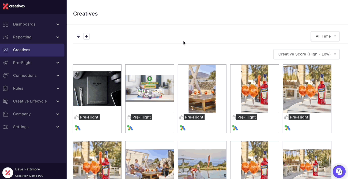Expand the Reporting submenu chevron
Viewport: 348px width, 179px height.
click(x=58, y=37)
